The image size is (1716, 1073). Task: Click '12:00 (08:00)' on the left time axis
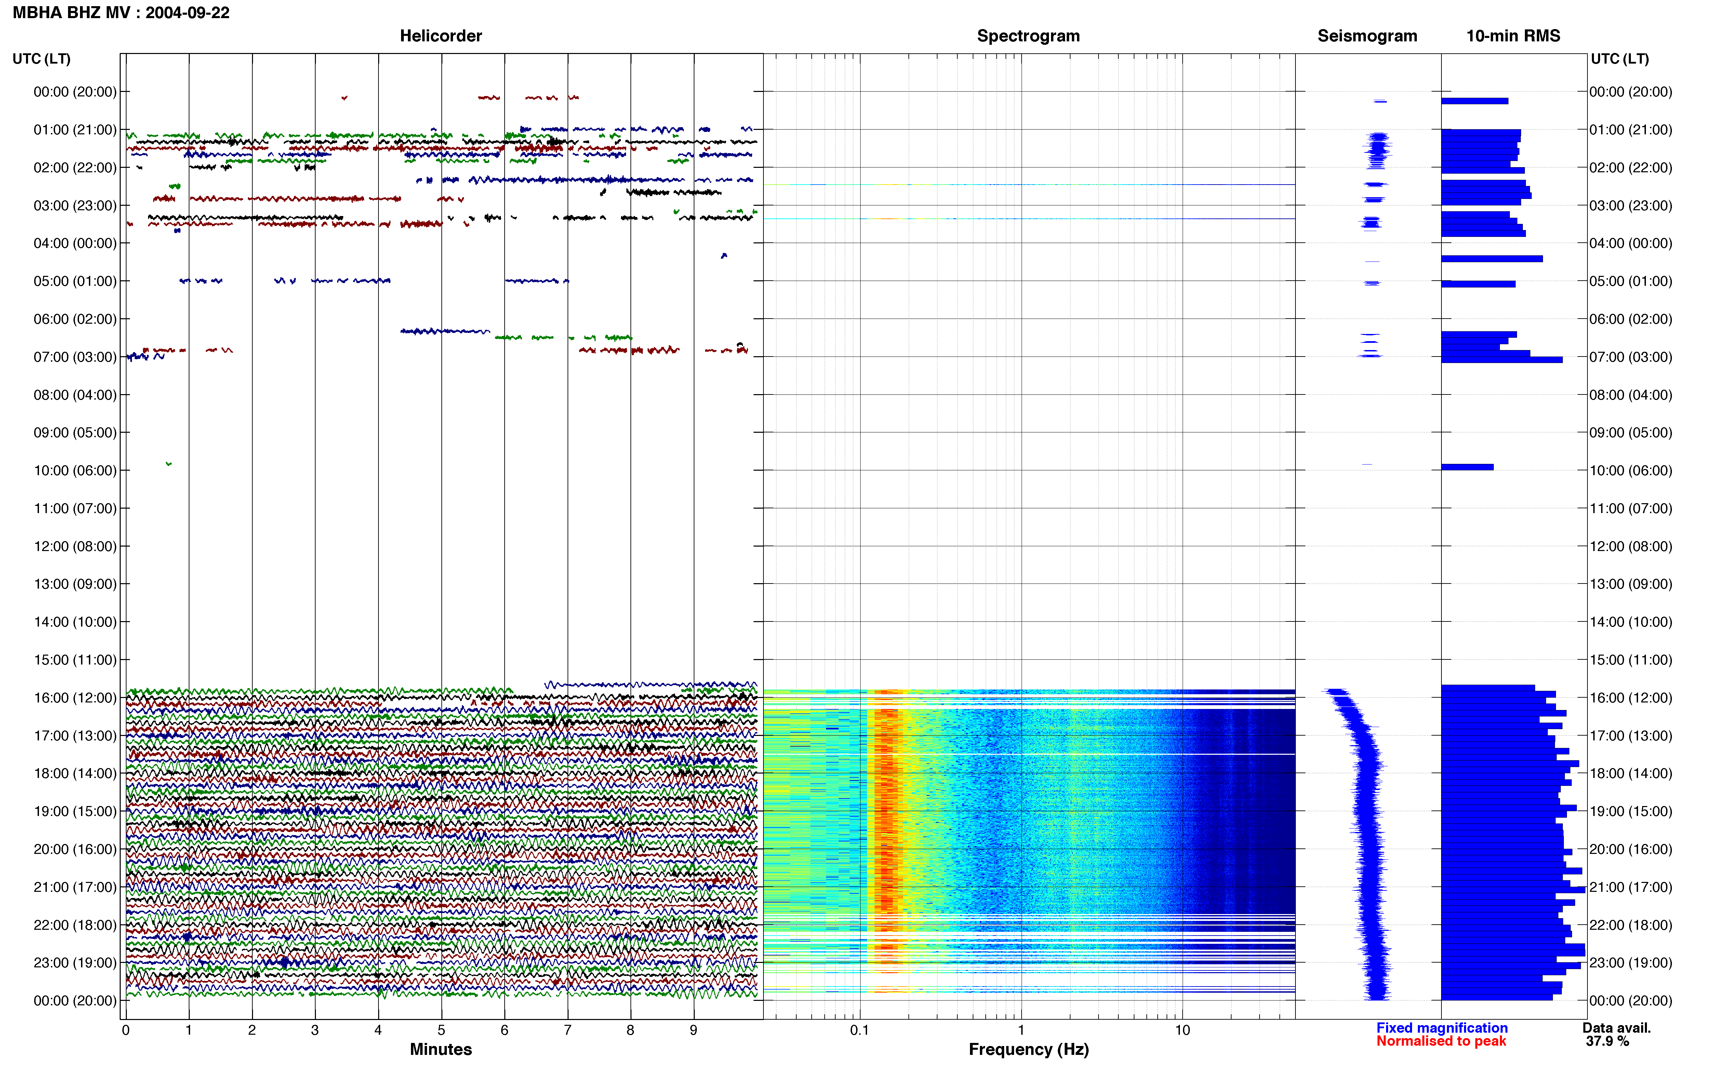click(x=75, y=547)
